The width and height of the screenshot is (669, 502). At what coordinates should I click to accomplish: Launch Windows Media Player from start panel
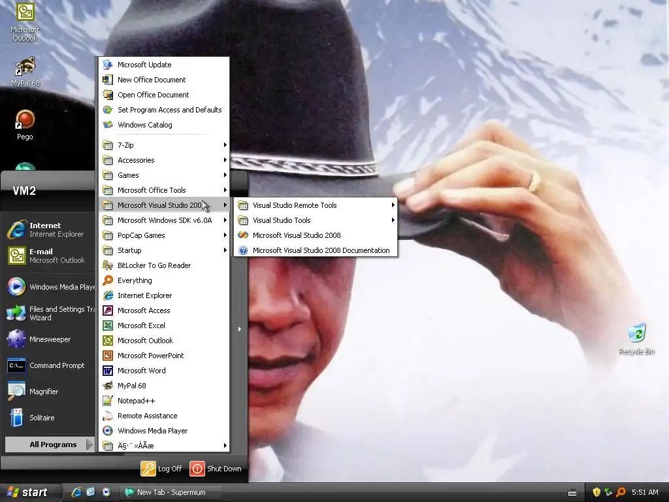(x=49, y=287)
